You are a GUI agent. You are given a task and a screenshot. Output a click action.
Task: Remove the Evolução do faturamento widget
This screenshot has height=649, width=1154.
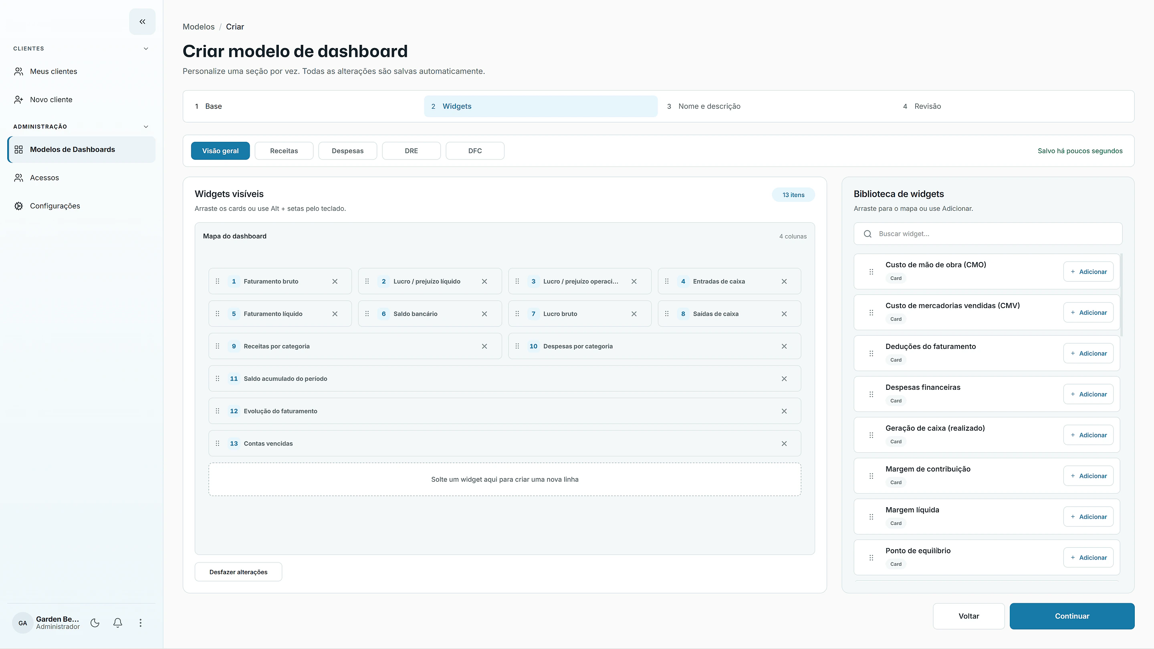click(784, 411)
